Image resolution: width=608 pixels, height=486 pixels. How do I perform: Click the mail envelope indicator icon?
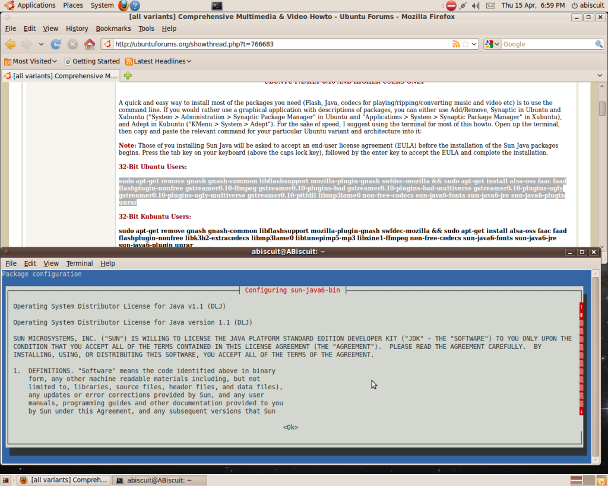point(490,6)
